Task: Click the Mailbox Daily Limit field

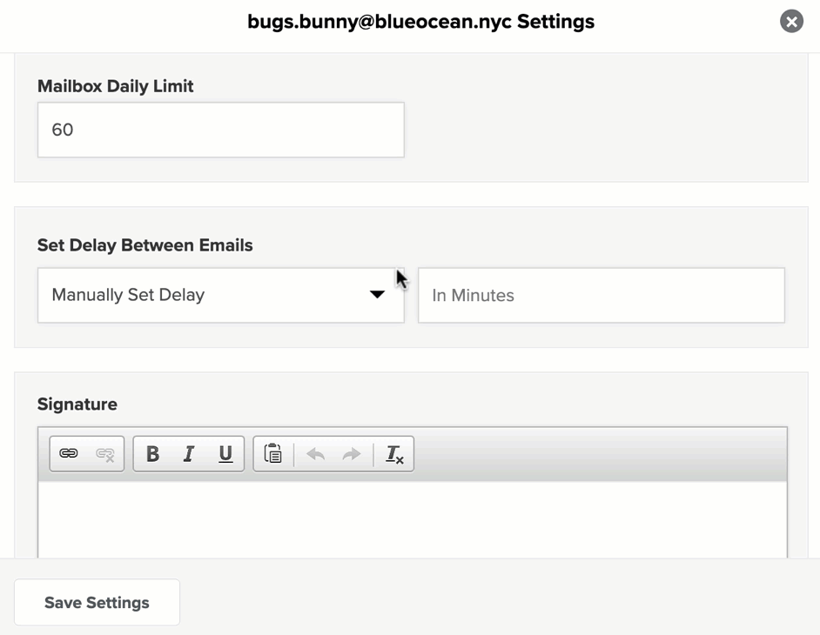Action: click(221, 130)
